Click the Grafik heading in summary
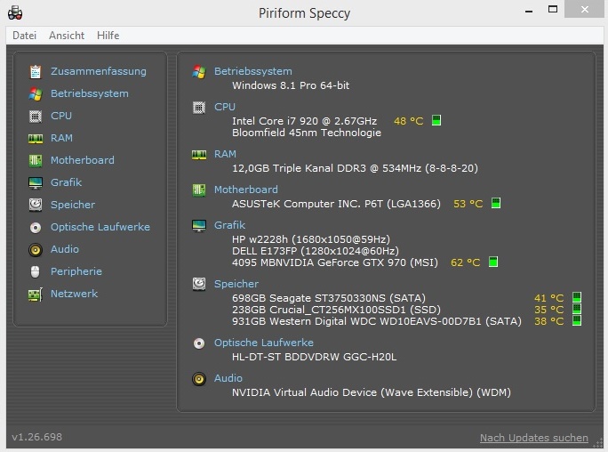Viewport: 608px width, 452px height. click(x=230, y=225)
